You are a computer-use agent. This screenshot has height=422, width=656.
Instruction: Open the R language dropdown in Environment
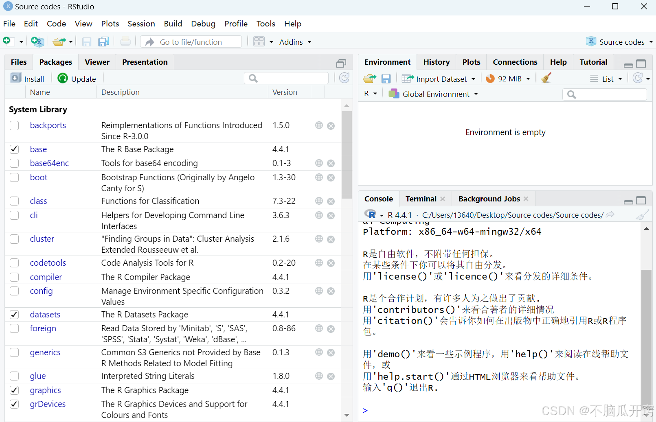[371, 94]
